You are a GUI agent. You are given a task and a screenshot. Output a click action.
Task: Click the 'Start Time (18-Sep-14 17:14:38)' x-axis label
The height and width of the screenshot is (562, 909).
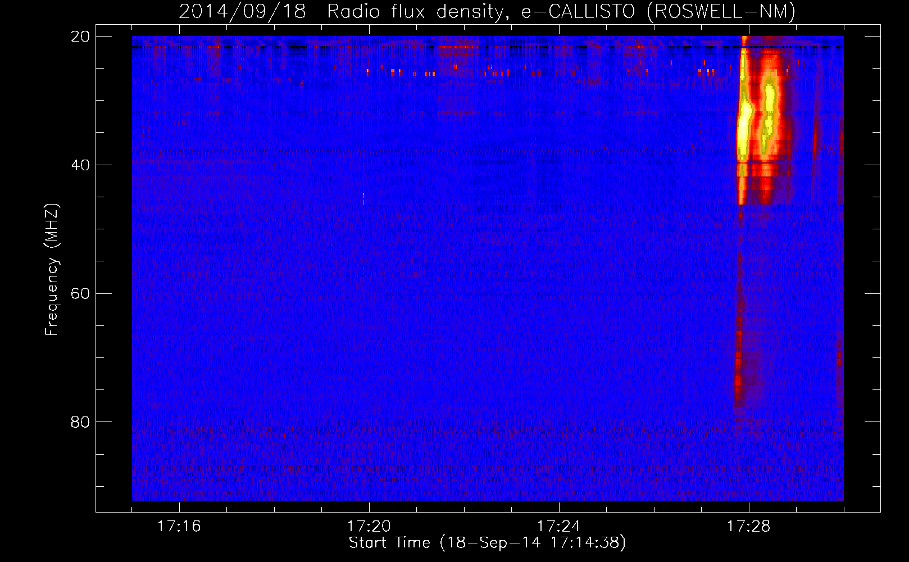(487, 543)
